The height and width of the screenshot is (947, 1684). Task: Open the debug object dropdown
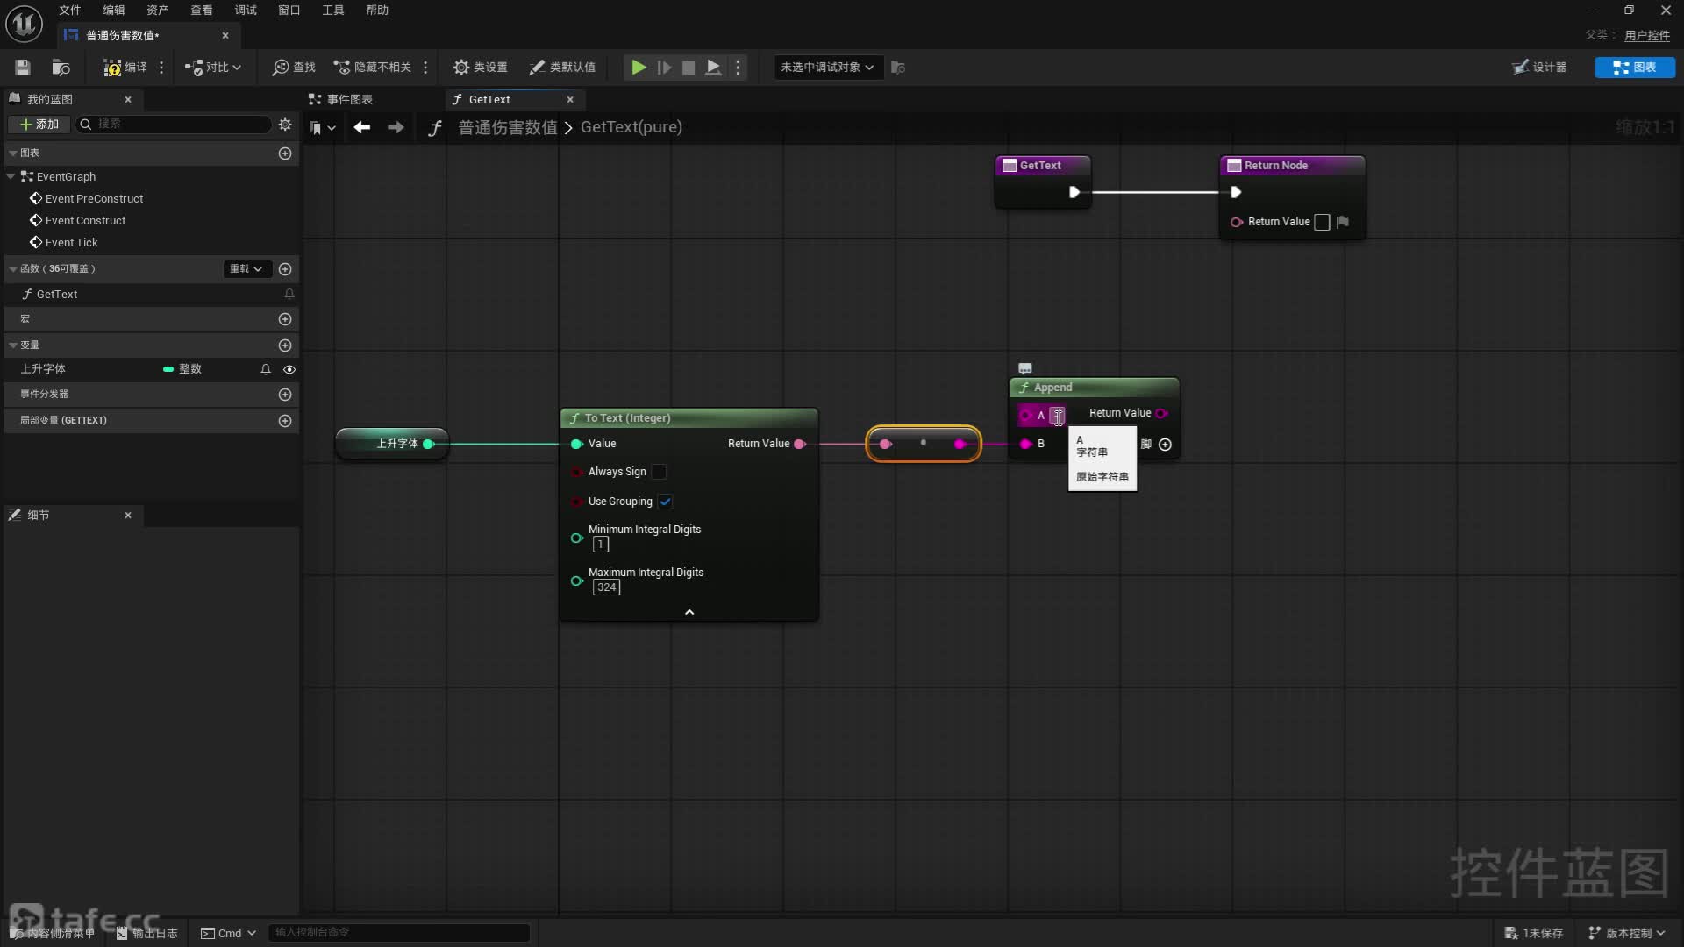826,68
